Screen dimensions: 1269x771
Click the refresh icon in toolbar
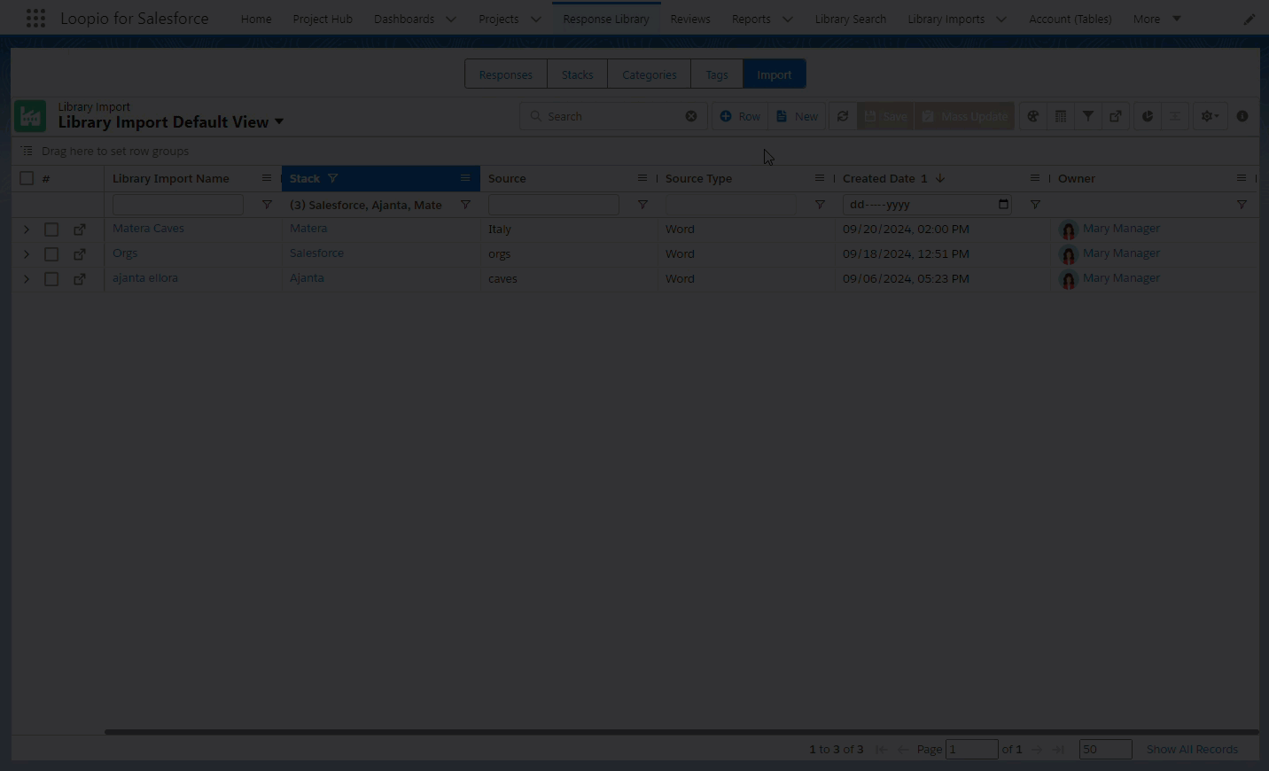[843, 116]
